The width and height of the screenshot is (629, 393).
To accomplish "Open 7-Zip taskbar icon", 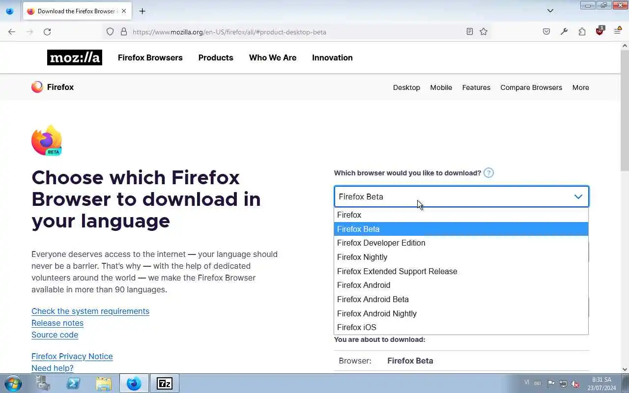I will coord(164,383).
